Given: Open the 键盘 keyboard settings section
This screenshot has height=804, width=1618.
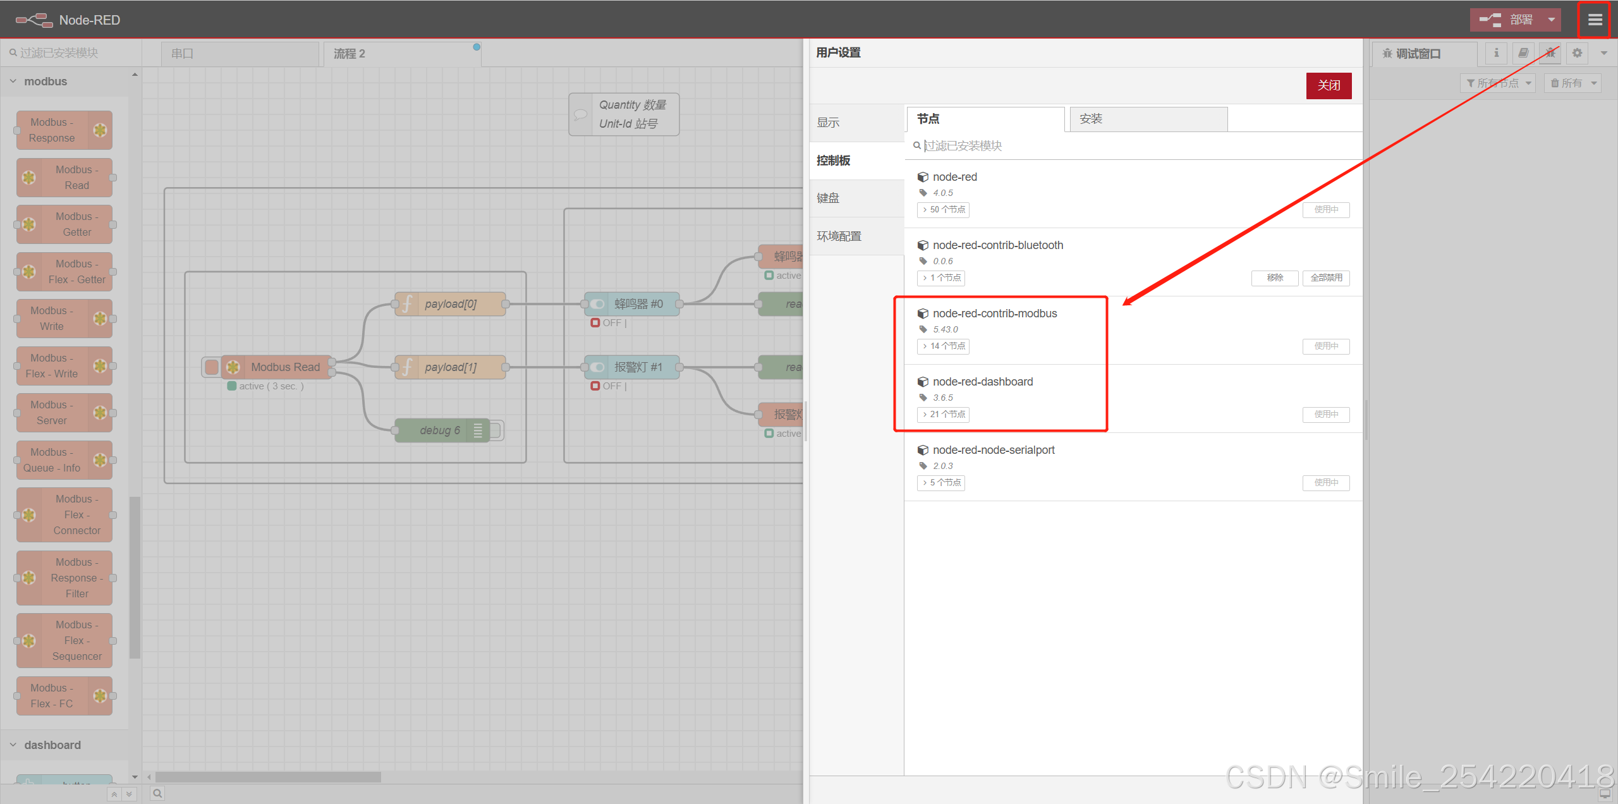Looking at the screenshot, I should click(857, 198).
